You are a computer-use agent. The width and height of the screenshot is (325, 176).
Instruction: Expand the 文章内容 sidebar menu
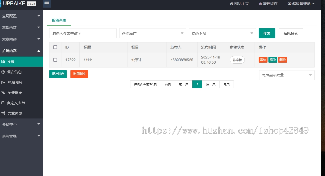(x=21, y=39)
